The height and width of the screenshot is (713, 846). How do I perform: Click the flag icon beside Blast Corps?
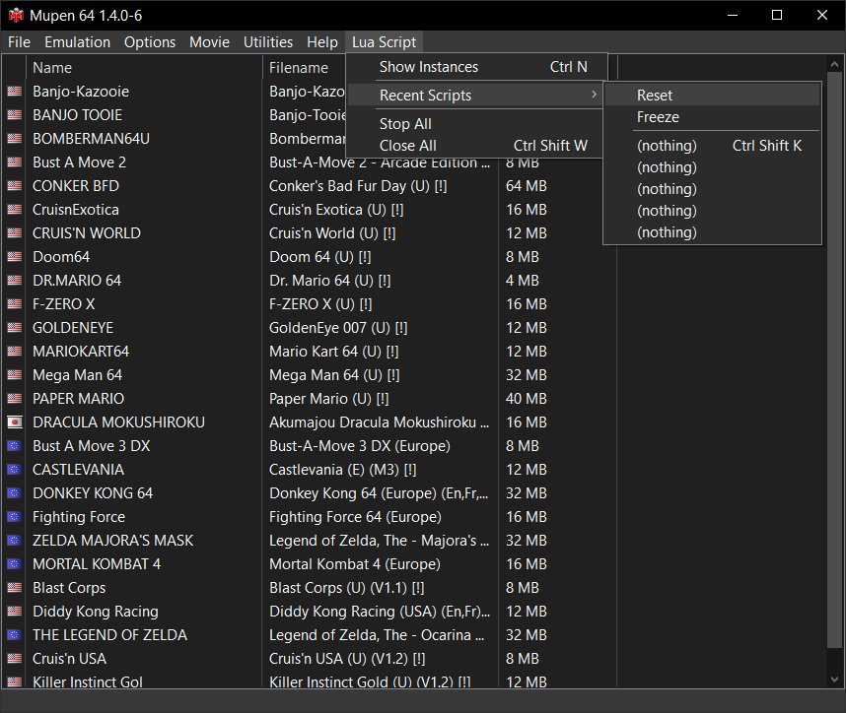tap(15, 588)
